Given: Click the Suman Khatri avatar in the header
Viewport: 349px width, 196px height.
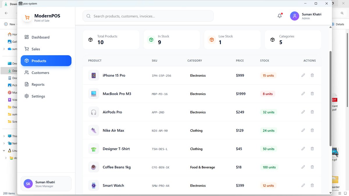Looking at the screenshot, I should (x=294, y=16).
